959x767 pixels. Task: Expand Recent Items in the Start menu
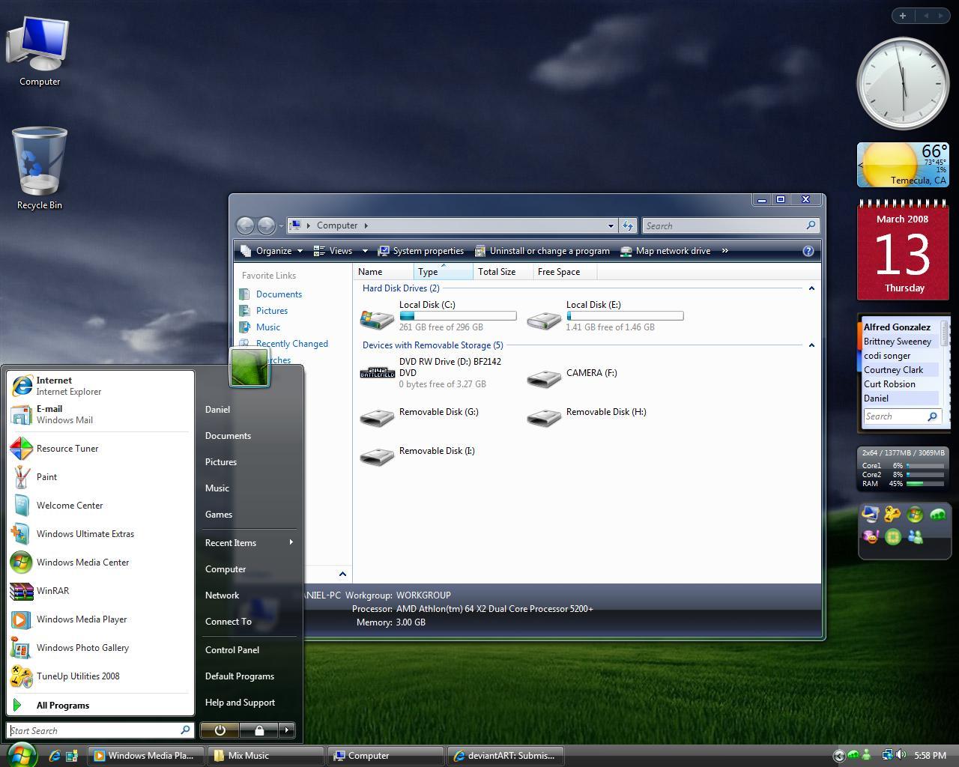click(x=231, y=542)
